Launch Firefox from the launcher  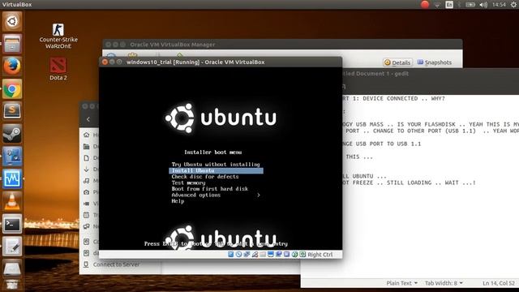tap(12, 67)
